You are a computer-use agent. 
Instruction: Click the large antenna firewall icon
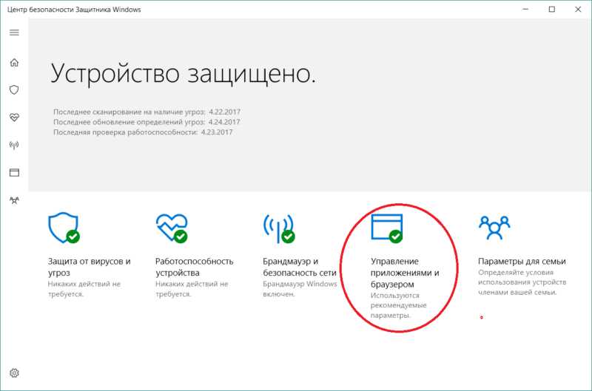click(x=279, y=228)
